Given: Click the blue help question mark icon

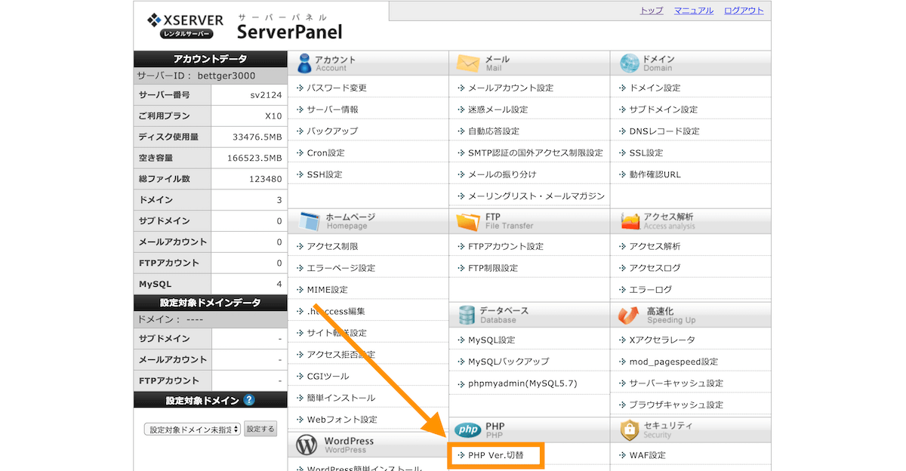Looking at the screenshot, I should [249, 401].
